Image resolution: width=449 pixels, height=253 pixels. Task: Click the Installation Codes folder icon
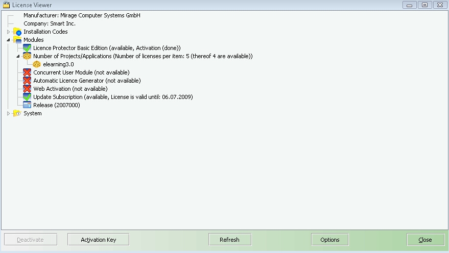click(x=17, y=32)
